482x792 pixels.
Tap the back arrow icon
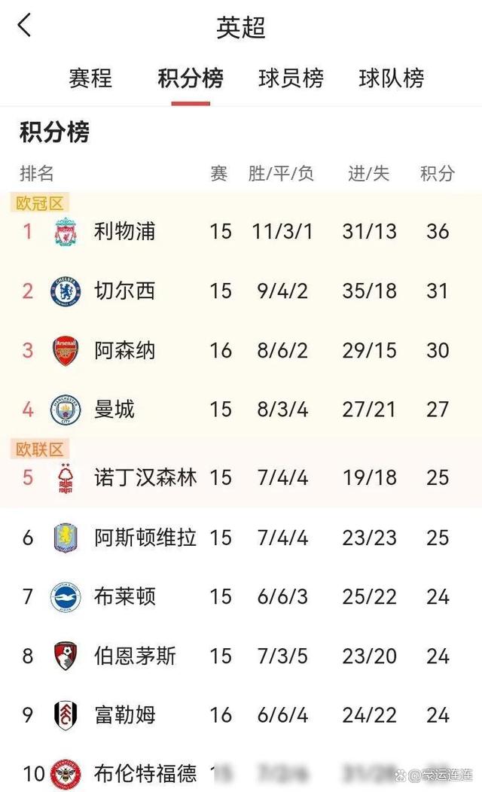pos(24,25)
